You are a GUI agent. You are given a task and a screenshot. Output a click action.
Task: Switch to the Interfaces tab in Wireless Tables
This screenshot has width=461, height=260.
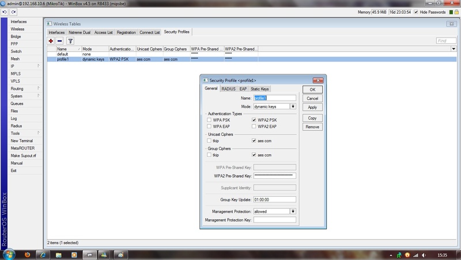coord(56,32)
